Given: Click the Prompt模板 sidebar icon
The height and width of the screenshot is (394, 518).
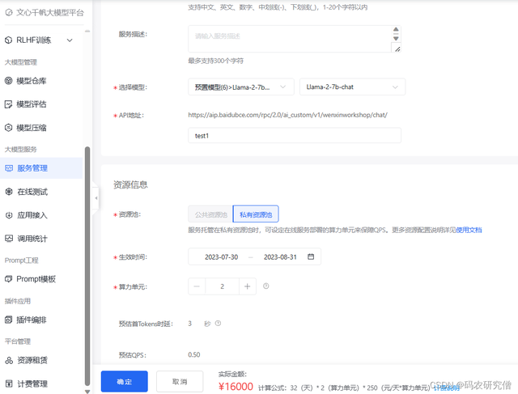Looking at the screenshot, I should (9, 279).
